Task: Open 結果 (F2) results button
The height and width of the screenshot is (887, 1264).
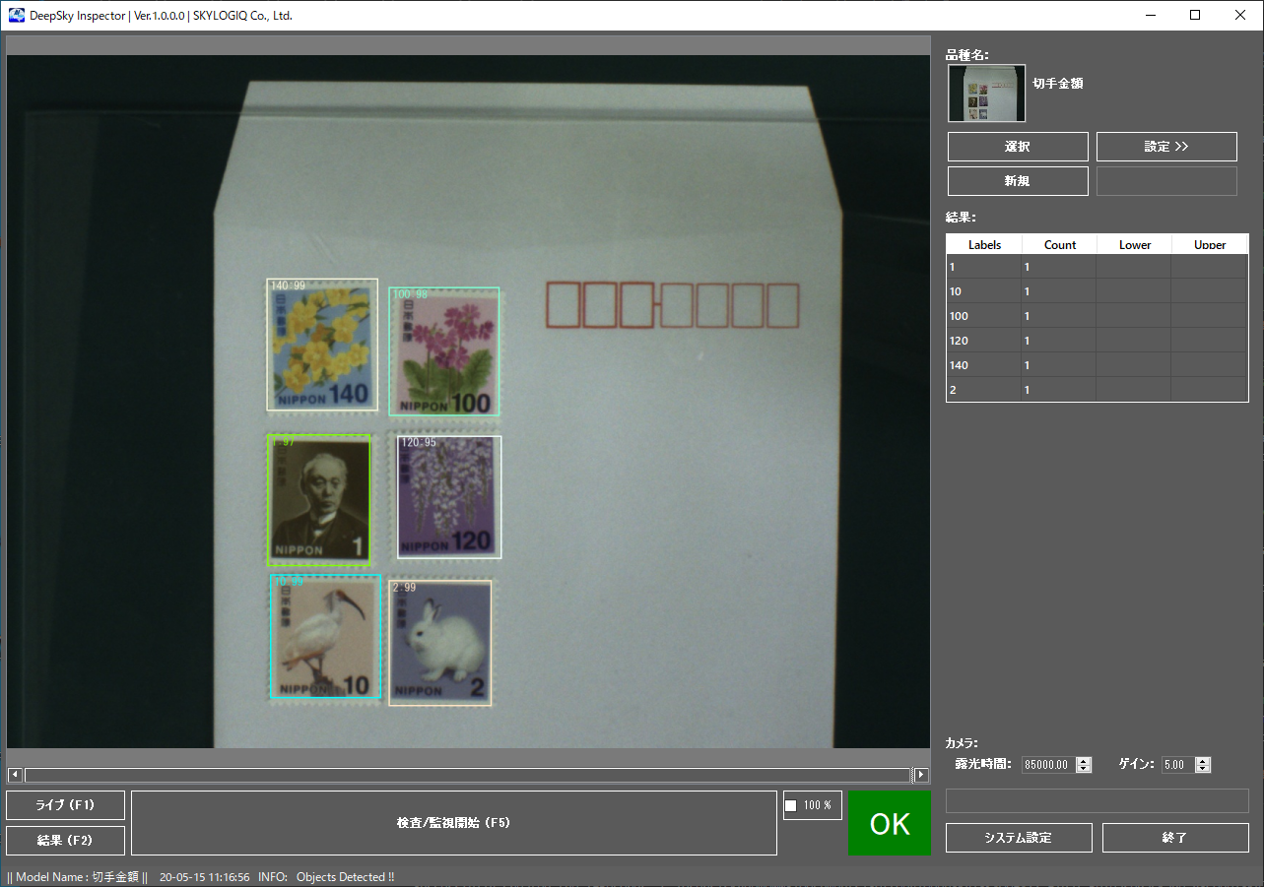Action: click(65, 841)
